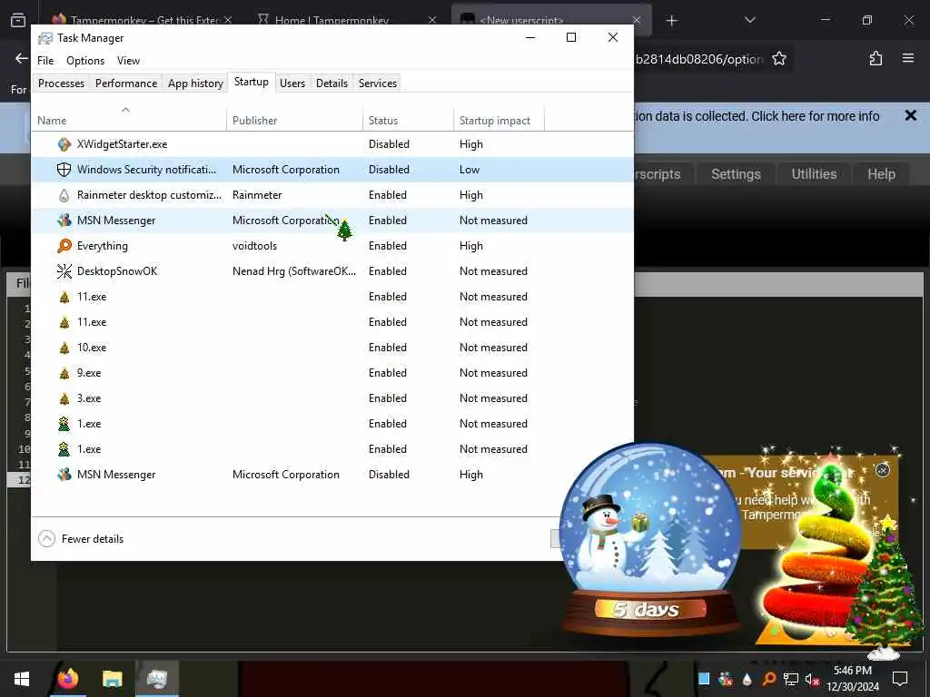Click the Rainmeter drop tray icon
930x697 pixels.
(x=747, y=679)
